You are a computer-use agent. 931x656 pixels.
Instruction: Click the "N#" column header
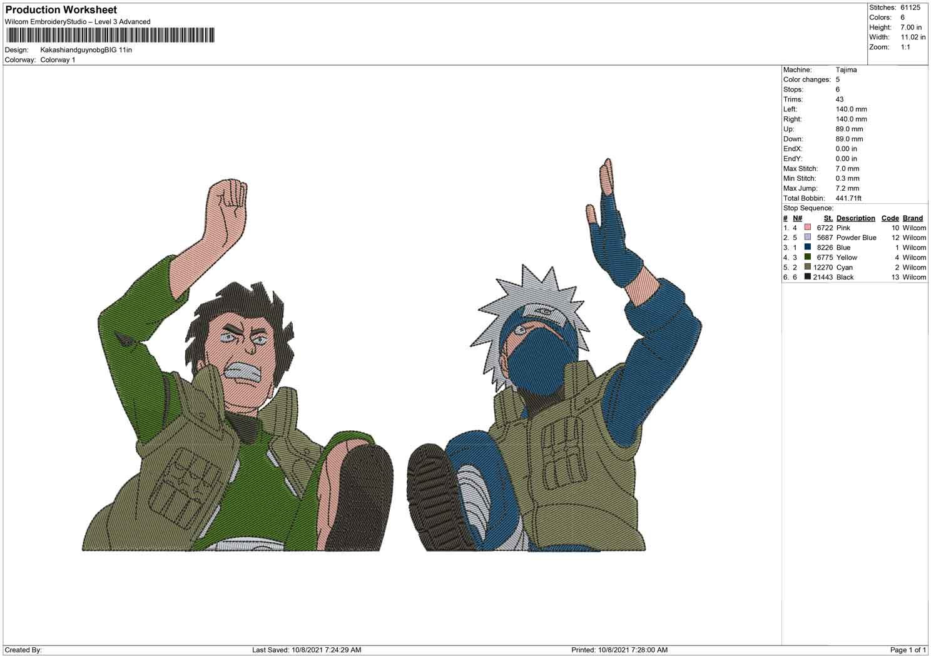pyautogui.click(x=798, y=218)
